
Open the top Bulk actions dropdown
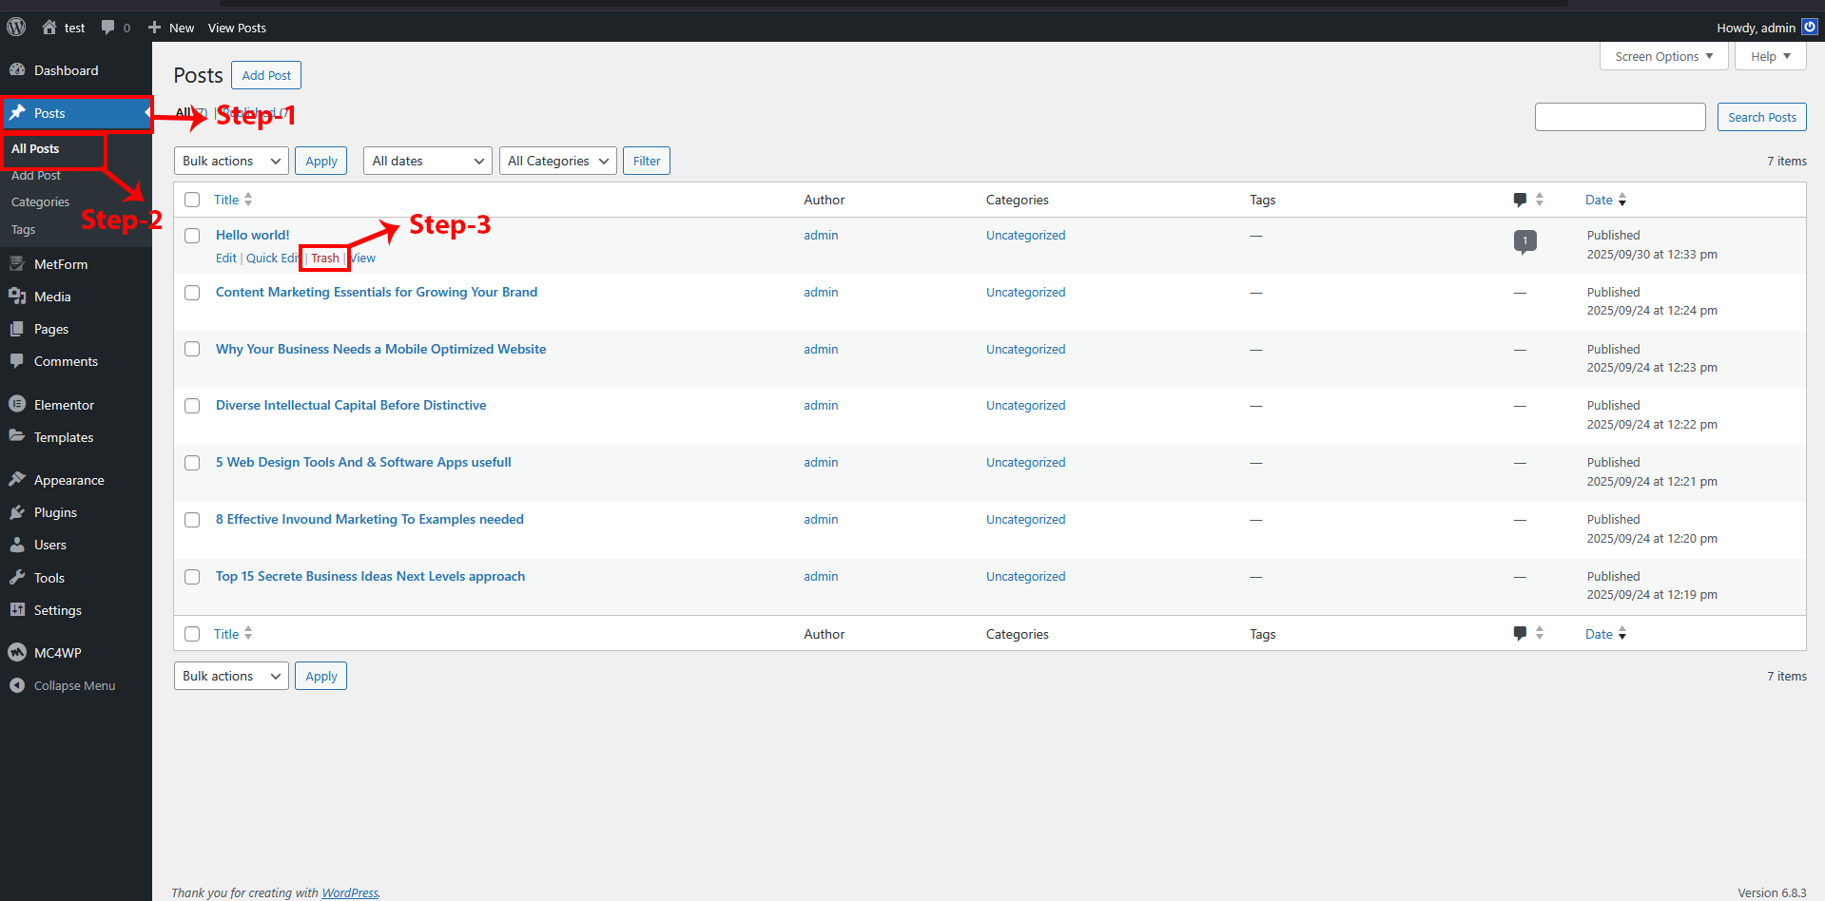coord(232,161)
